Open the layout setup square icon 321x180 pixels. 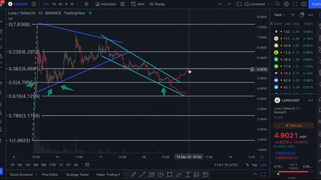point(239,4)
